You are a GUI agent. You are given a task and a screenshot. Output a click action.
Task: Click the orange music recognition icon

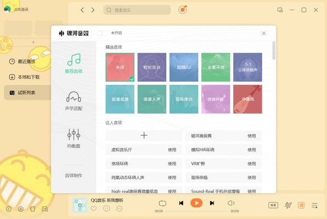click(183, 9)
